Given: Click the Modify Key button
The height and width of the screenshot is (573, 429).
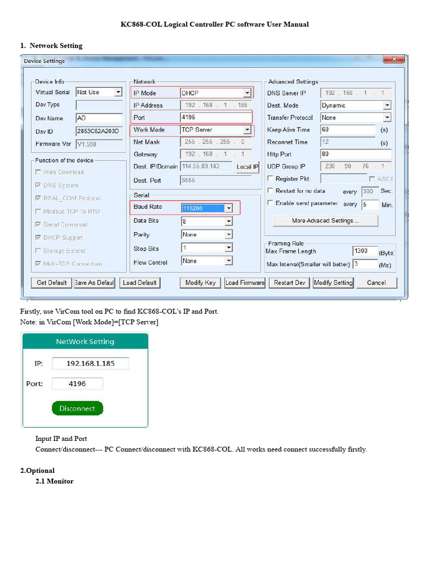Looking at the screenshot, I should pos(201,283).
